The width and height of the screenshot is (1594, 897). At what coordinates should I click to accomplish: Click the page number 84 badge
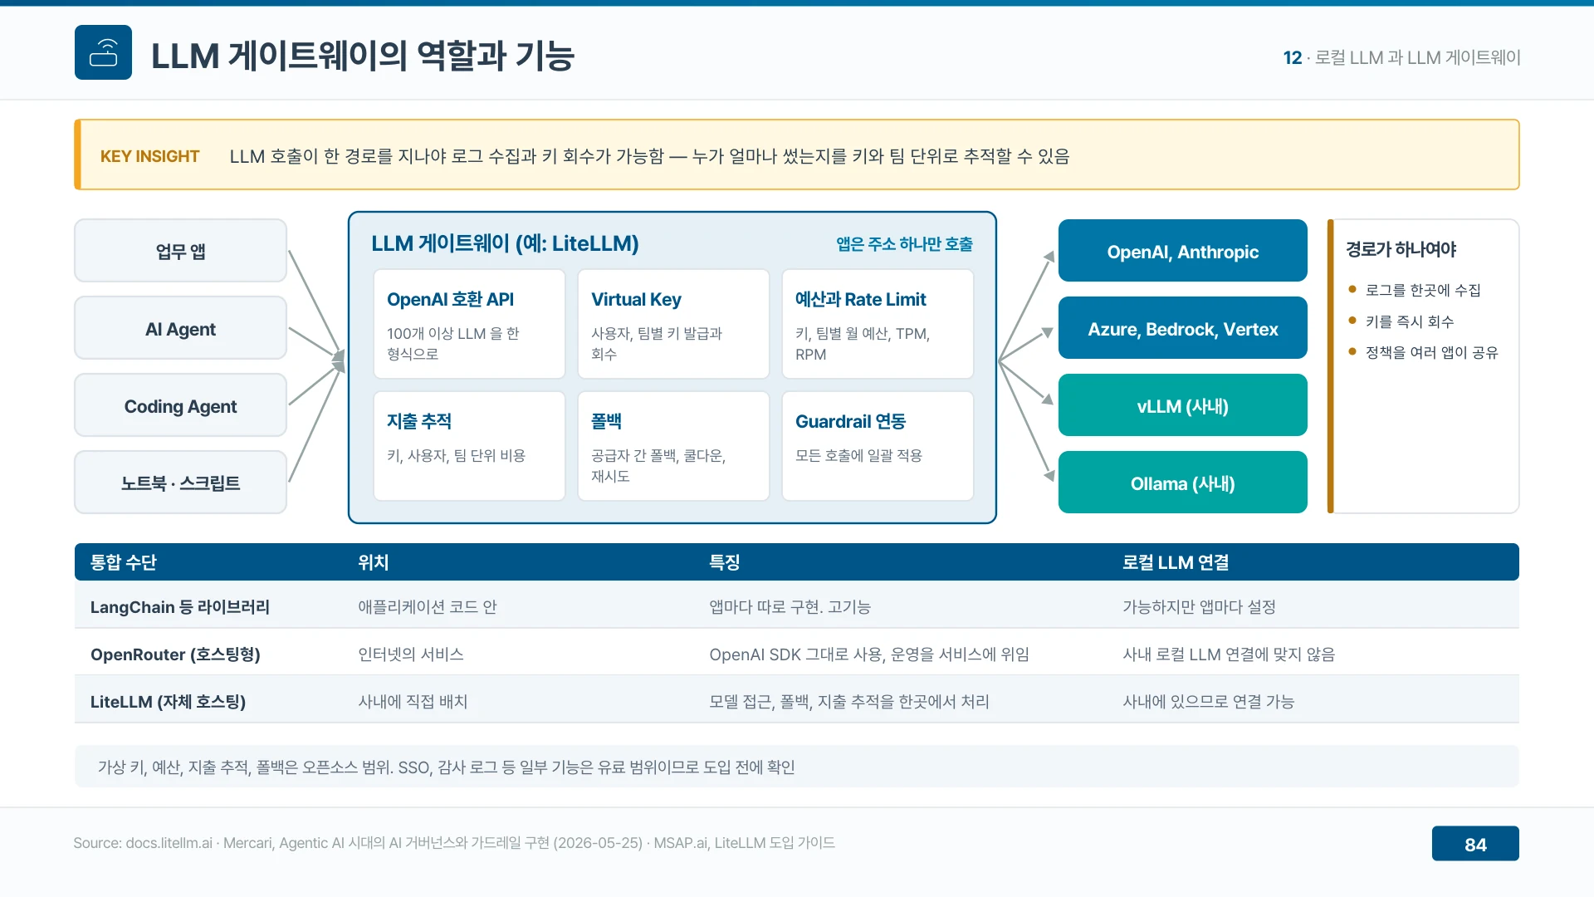tap(1475, 844)
